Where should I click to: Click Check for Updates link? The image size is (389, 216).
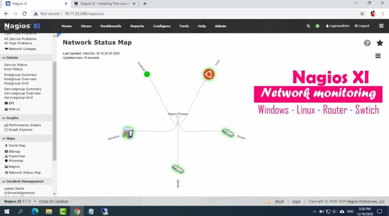pyautogui.click(x=53, y=201)
